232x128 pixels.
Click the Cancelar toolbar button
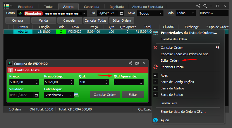pyautogui.click(x=70, y=20)
